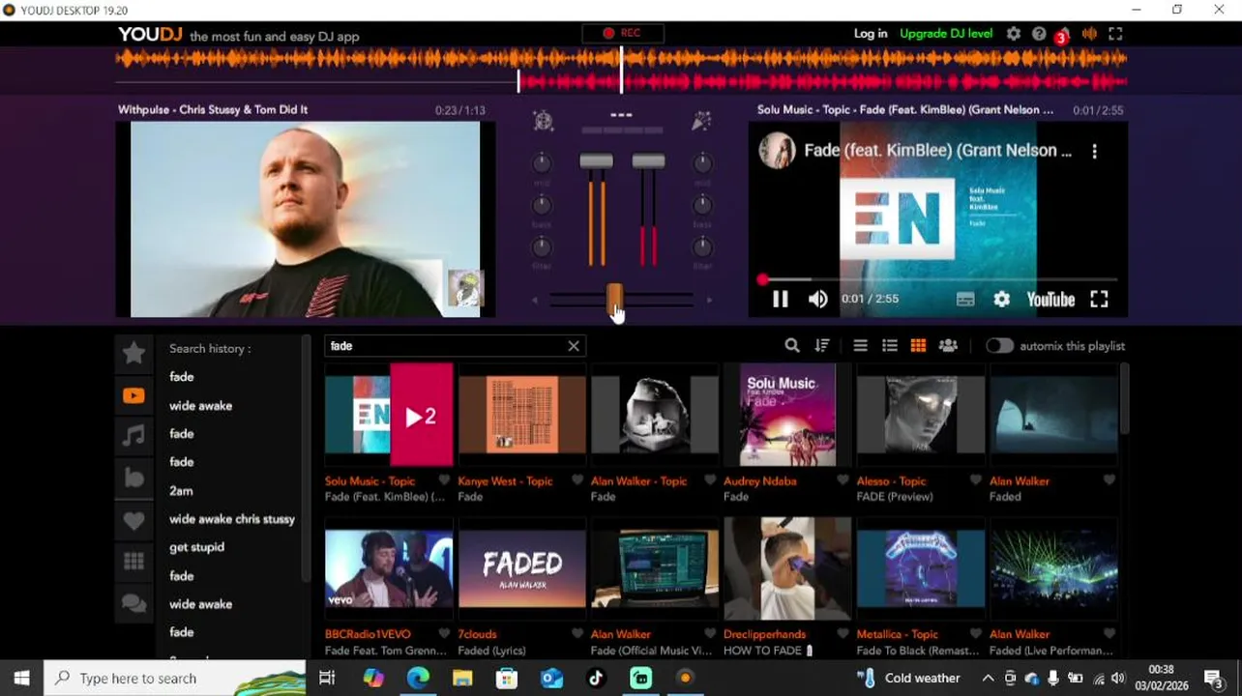Load Solu Music Fade to deck 2

click(421, 417)
